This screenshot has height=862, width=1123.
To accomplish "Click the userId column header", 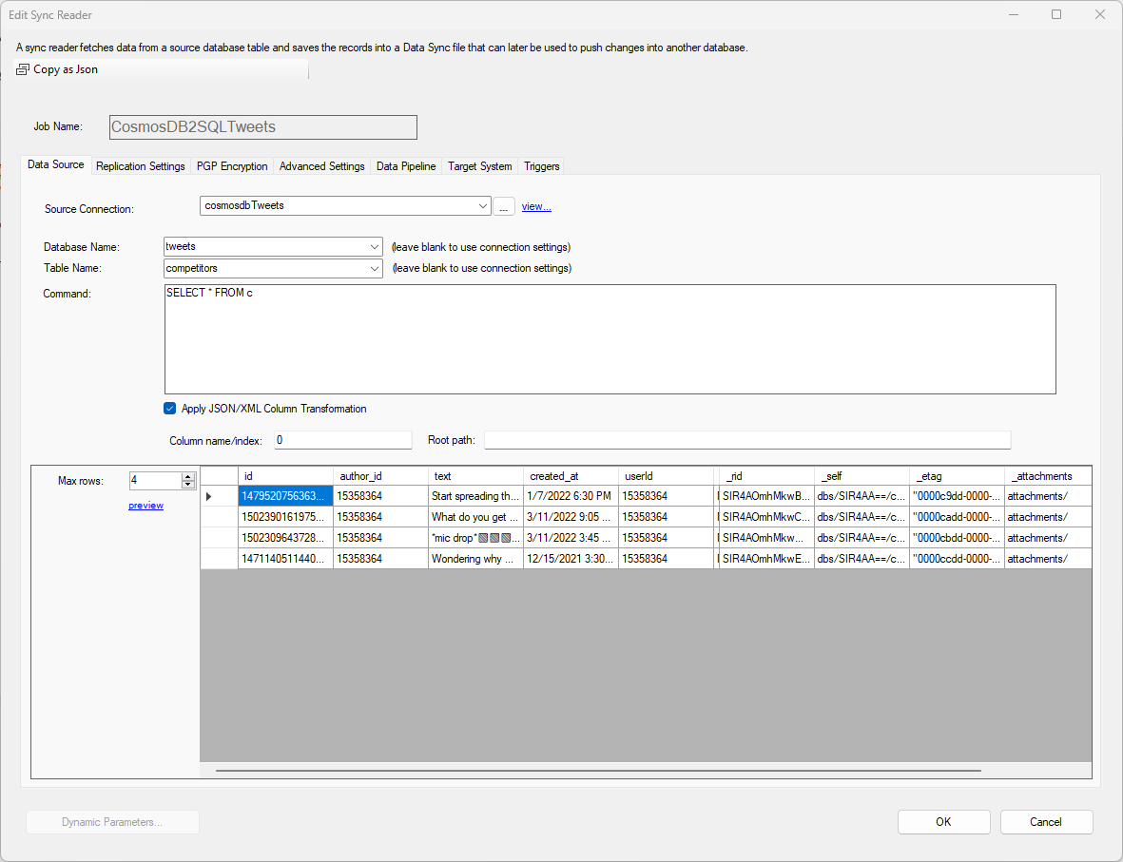I will coord(667,476).
